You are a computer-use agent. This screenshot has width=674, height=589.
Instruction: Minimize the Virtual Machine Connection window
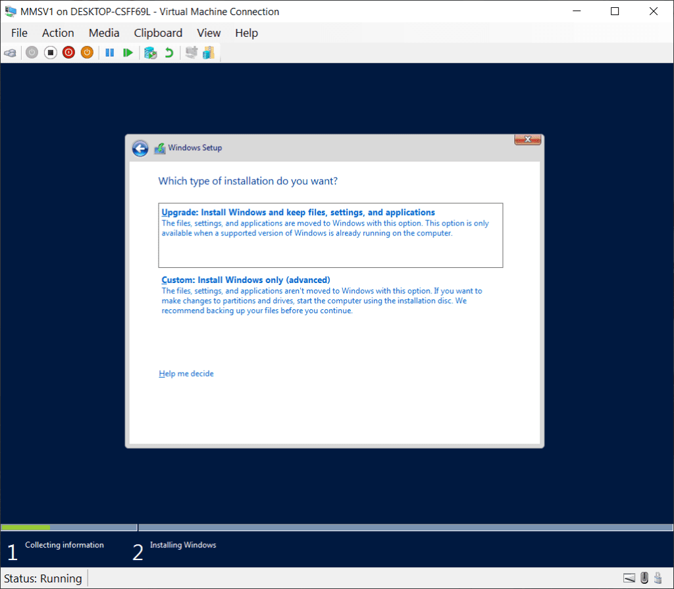[x=577, y=12]
